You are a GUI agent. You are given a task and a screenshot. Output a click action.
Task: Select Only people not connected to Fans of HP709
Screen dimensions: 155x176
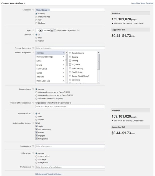click(x=36, y=95)
